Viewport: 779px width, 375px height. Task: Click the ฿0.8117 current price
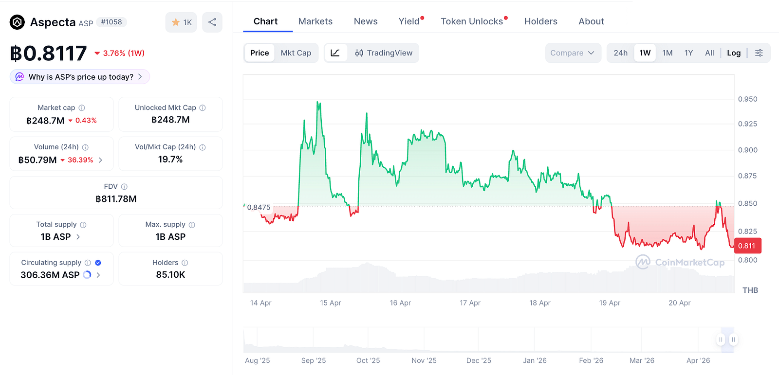48,53
